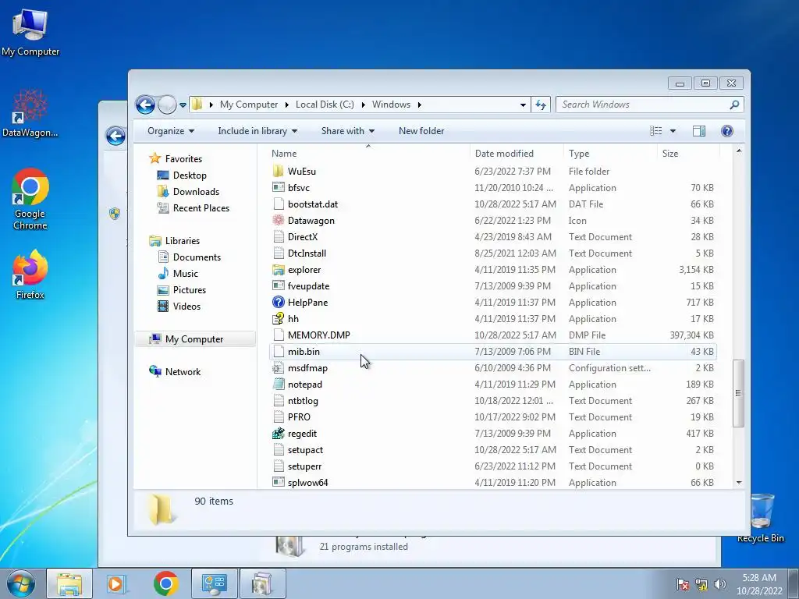
Task: Select the Music library
Action: tap(186, 274)
